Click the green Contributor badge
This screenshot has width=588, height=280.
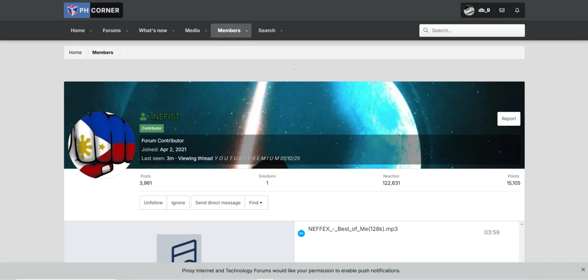(x=152, y=129)
